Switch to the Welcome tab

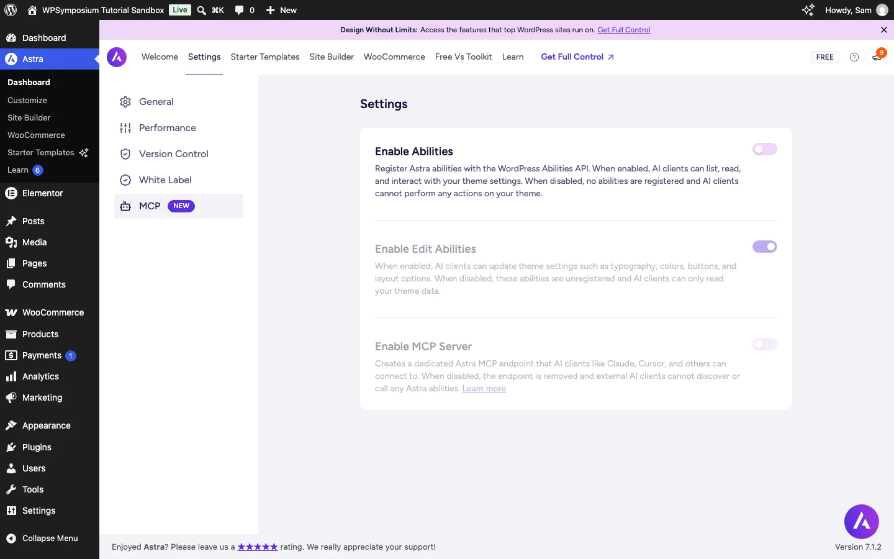point(160,57)
